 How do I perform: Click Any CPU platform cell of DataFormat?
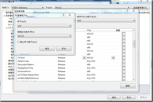(x=101, y=61)
